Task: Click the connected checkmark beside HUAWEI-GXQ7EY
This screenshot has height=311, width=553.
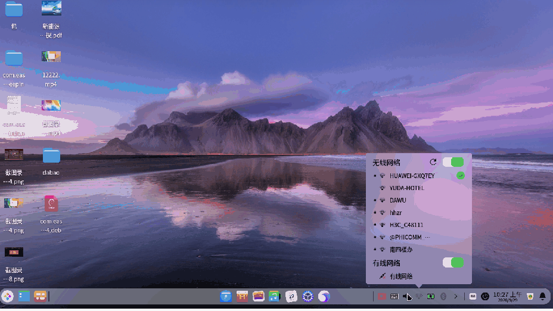Action: [x=460, y=175]
